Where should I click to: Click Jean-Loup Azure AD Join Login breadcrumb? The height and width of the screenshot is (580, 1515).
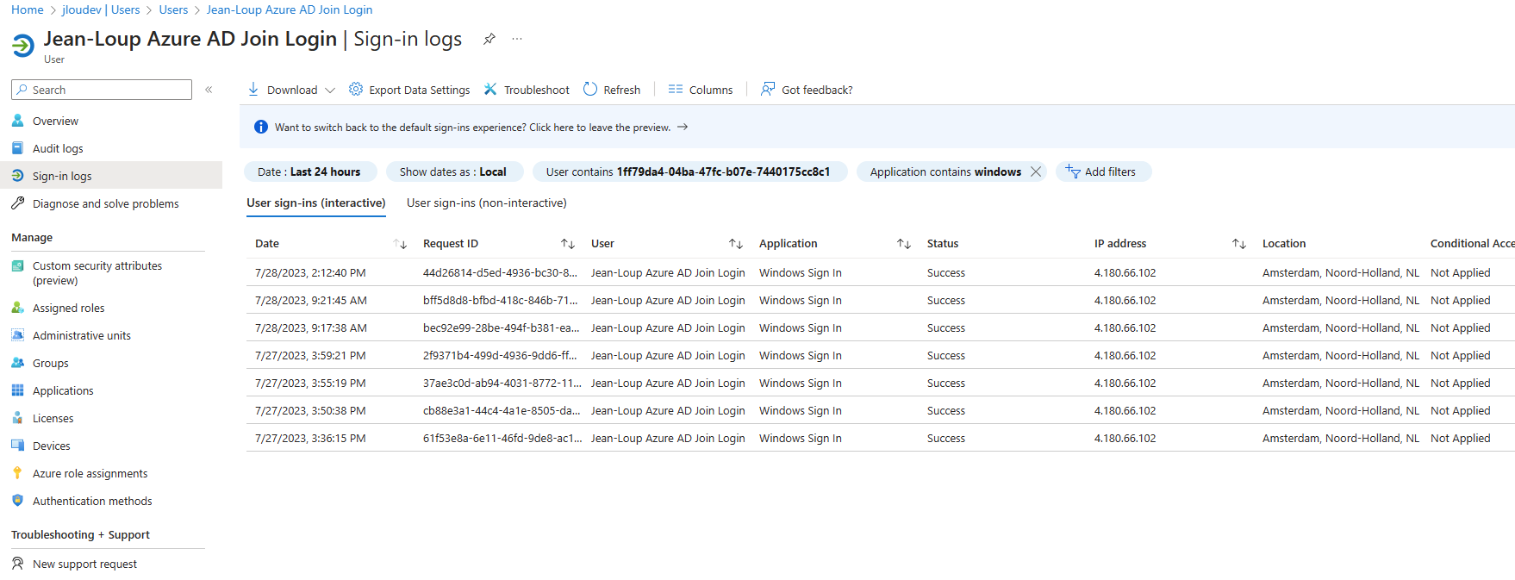coord(290,9)
